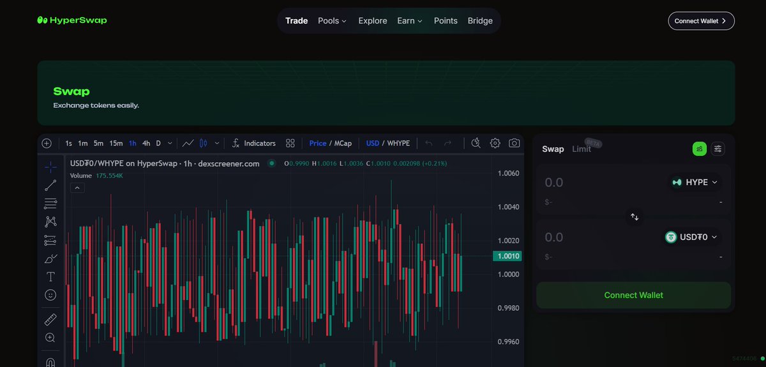Switch chart to MCap mode
Viewport: 766px width, 367px height.
[343, 143]
